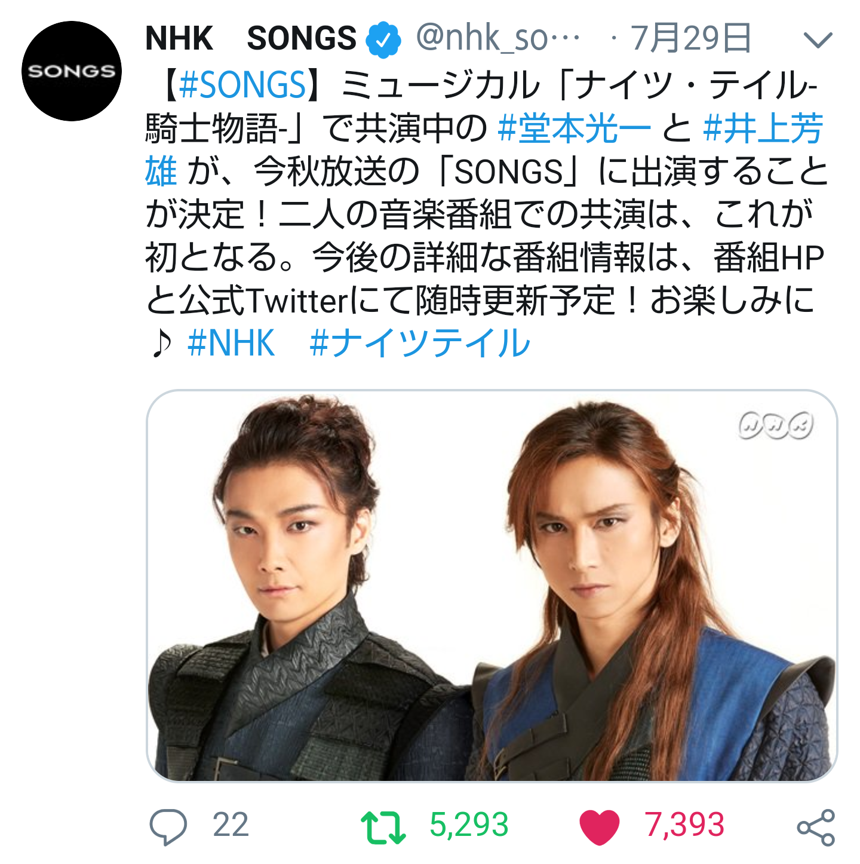
Task: Open the #NHK hashtag
Action: 231,343
